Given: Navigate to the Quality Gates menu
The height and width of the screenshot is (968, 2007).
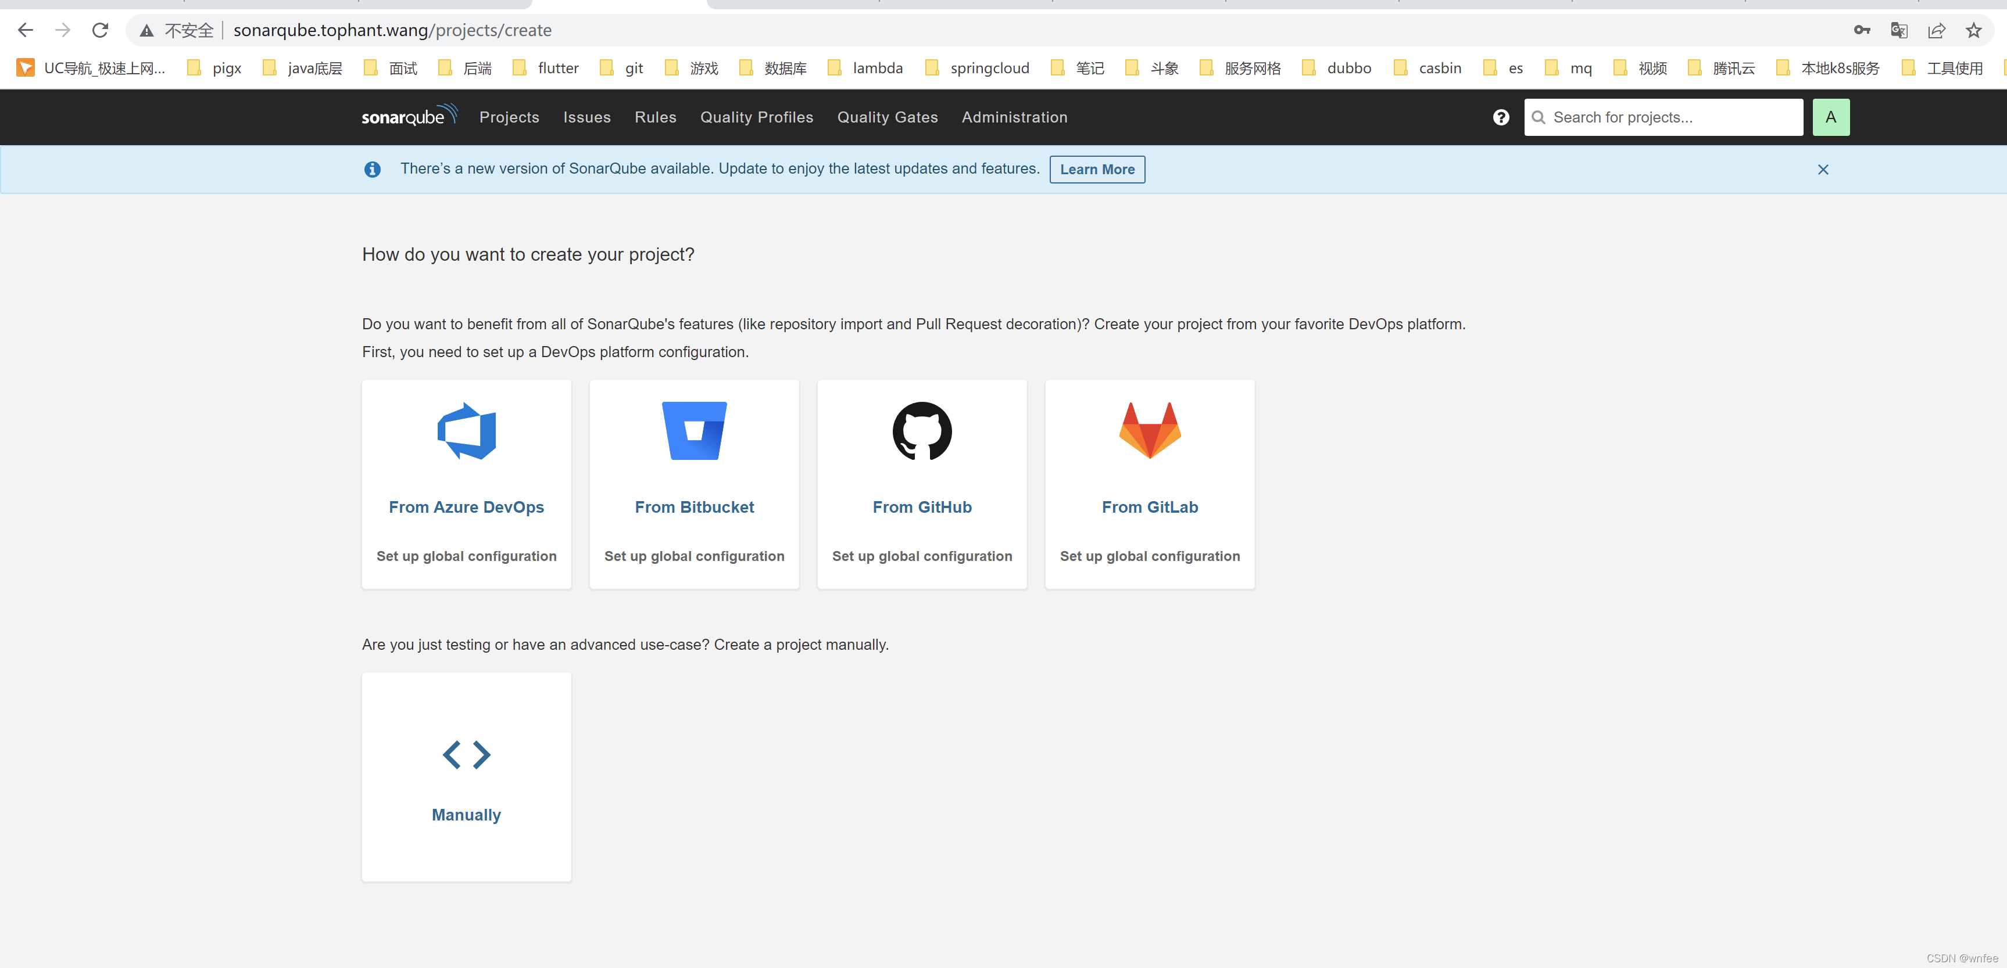Looking at the screenshot, I should point(888,117).
